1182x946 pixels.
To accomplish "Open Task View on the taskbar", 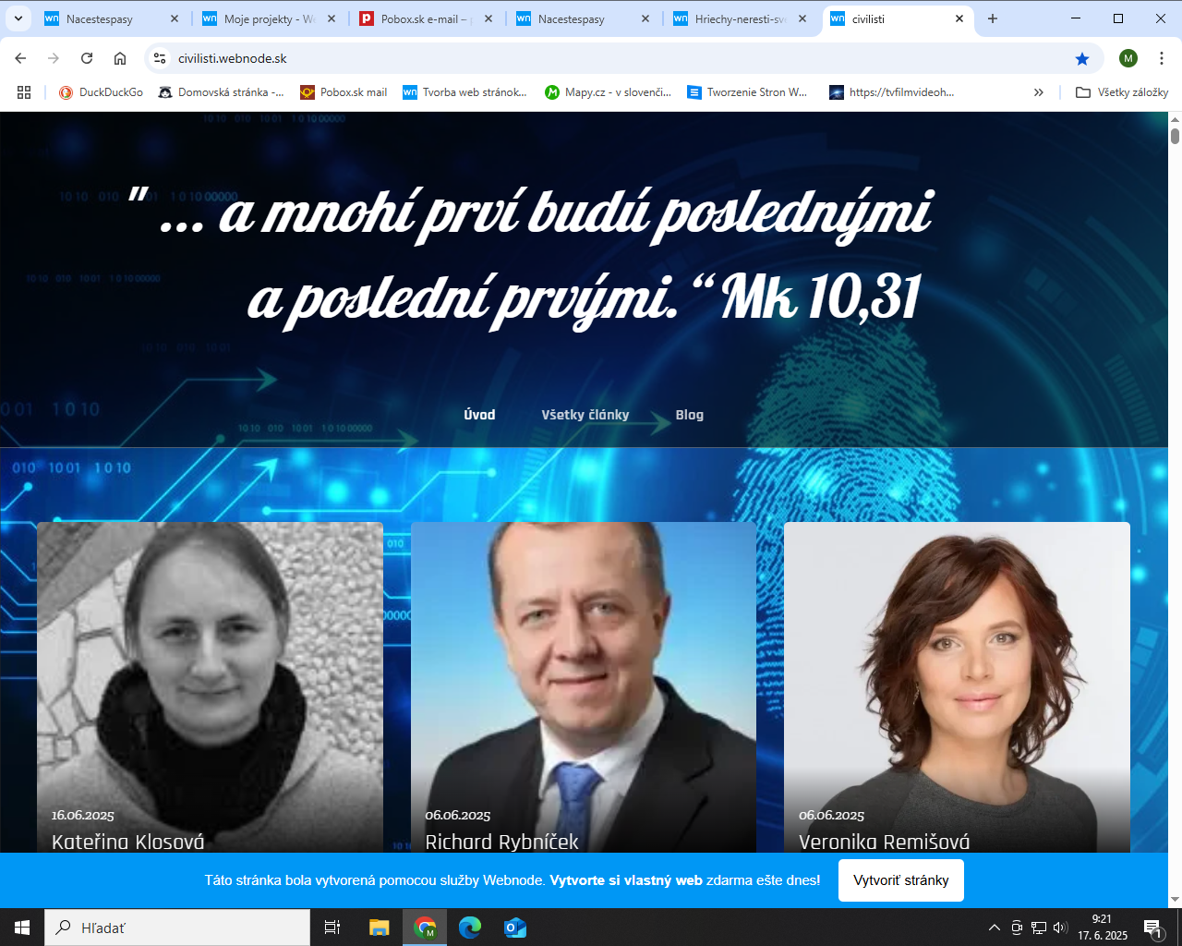I will (332, 928).
